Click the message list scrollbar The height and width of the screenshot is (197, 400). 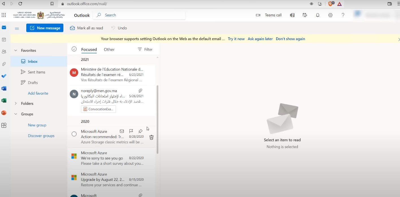157,120
